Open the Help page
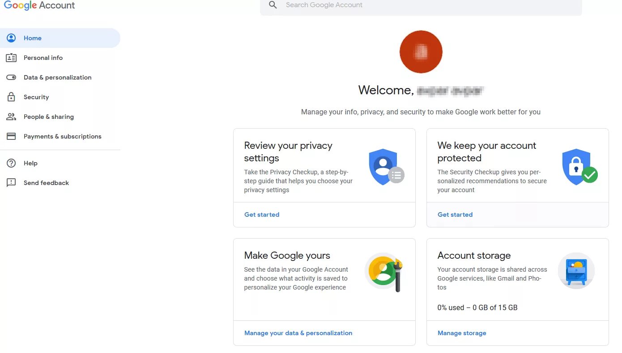 tap(60, 163)
